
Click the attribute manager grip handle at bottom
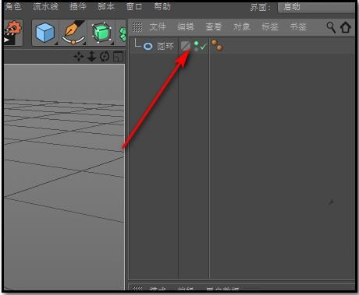pos(137,288)
